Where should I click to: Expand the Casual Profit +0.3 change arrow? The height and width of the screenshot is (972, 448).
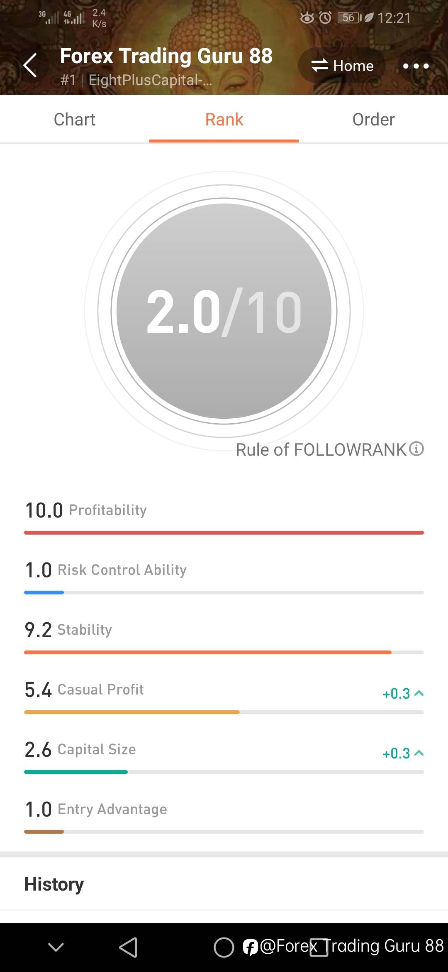(419, 693)
